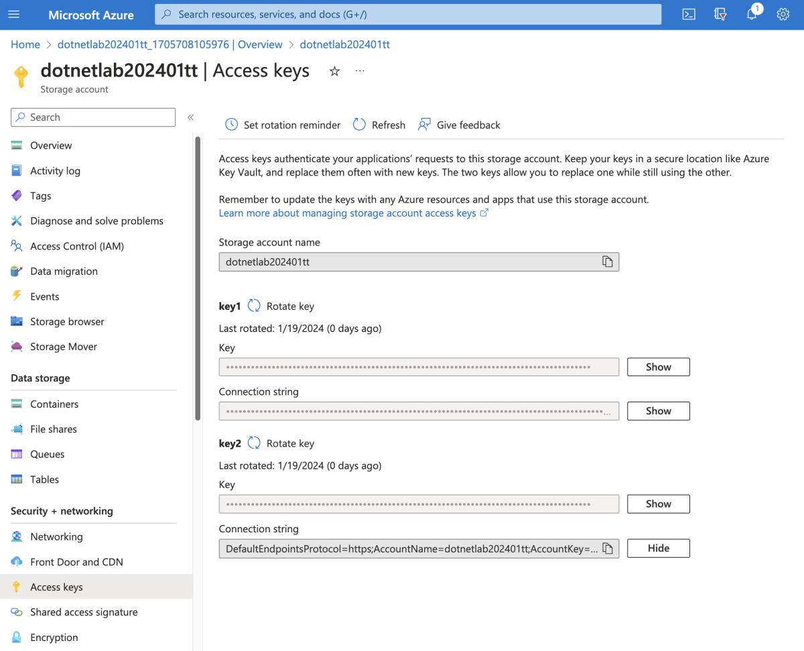This screenshot has width=804, height=651.
Task: Show the key1 Connection string
Action: tap(658, 411)
